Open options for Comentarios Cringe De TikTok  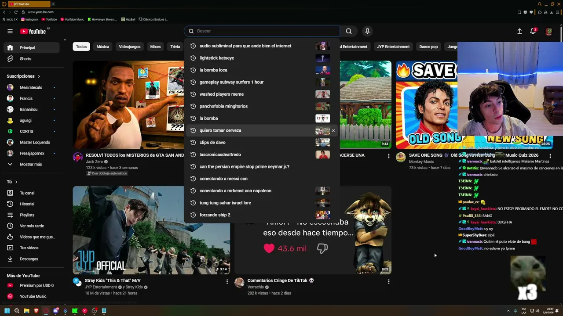pyautogui.click(x=388, y=281)
